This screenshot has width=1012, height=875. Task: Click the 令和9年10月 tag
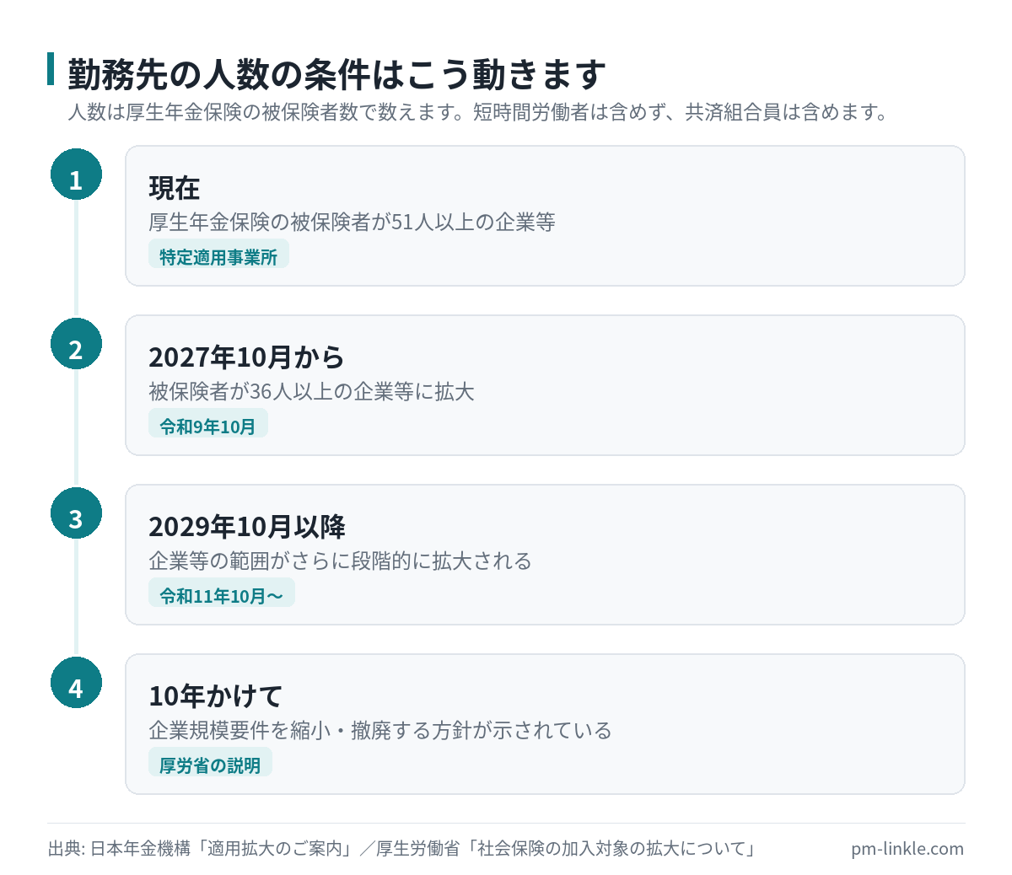(208, 423)
